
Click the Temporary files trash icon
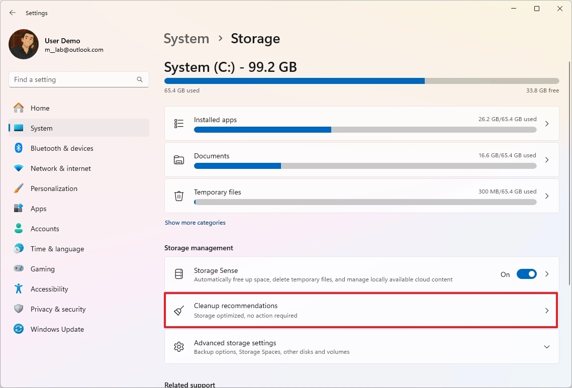(x=179, y=196)
